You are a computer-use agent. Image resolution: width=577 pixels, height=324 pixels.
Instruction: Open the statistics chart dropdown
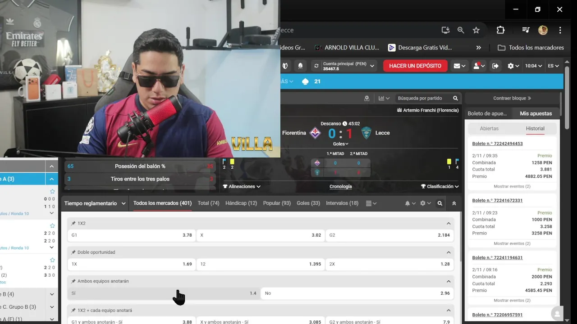pyautogui.click(x=384, y=98)
